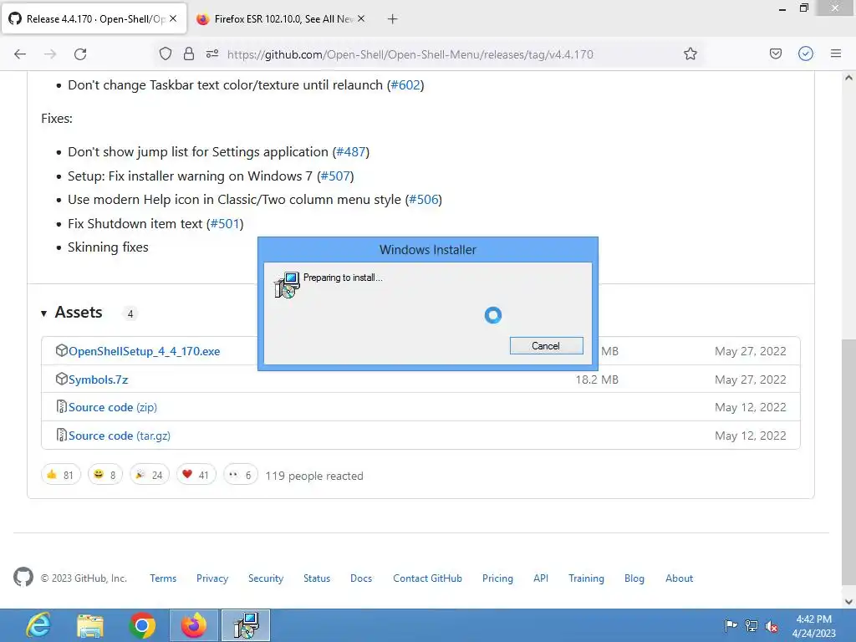Select the Release 4.4.170 Open-Shell tab

click(x=94, y=19)
